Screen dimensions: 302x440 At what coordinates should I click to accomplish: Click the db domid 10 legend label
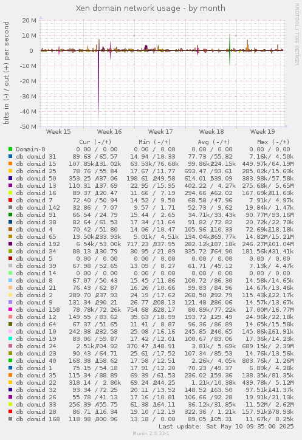click(36, 332)
